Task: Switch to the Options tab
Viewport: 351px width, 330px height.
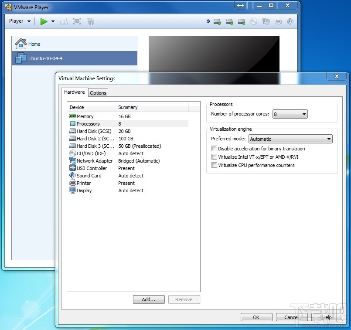Action: 98,92
